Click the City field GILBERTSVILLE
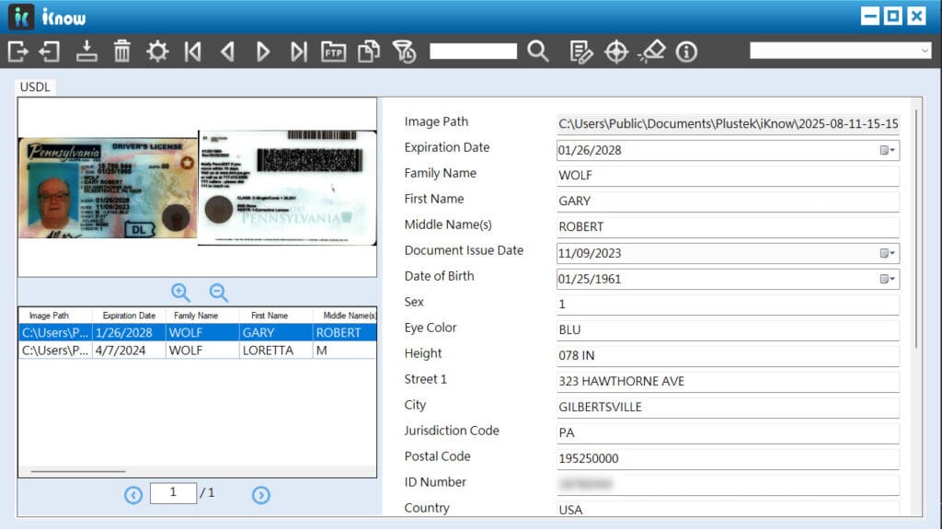This screenshot has width=942, height=529. point(729,408)
